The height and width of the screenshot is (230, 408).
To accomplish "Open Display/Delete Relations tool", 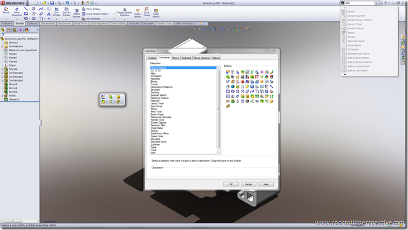I will (x=124, y=12).
